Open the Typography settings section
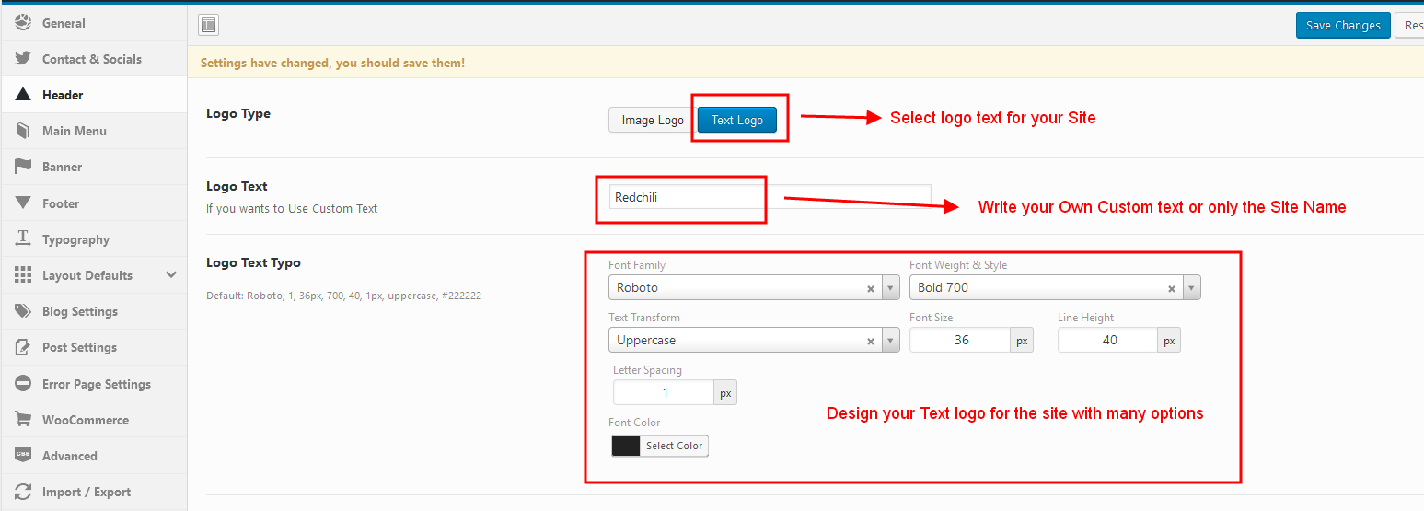Viewport: 1424px width, 511px height. [x=94, y=239]
